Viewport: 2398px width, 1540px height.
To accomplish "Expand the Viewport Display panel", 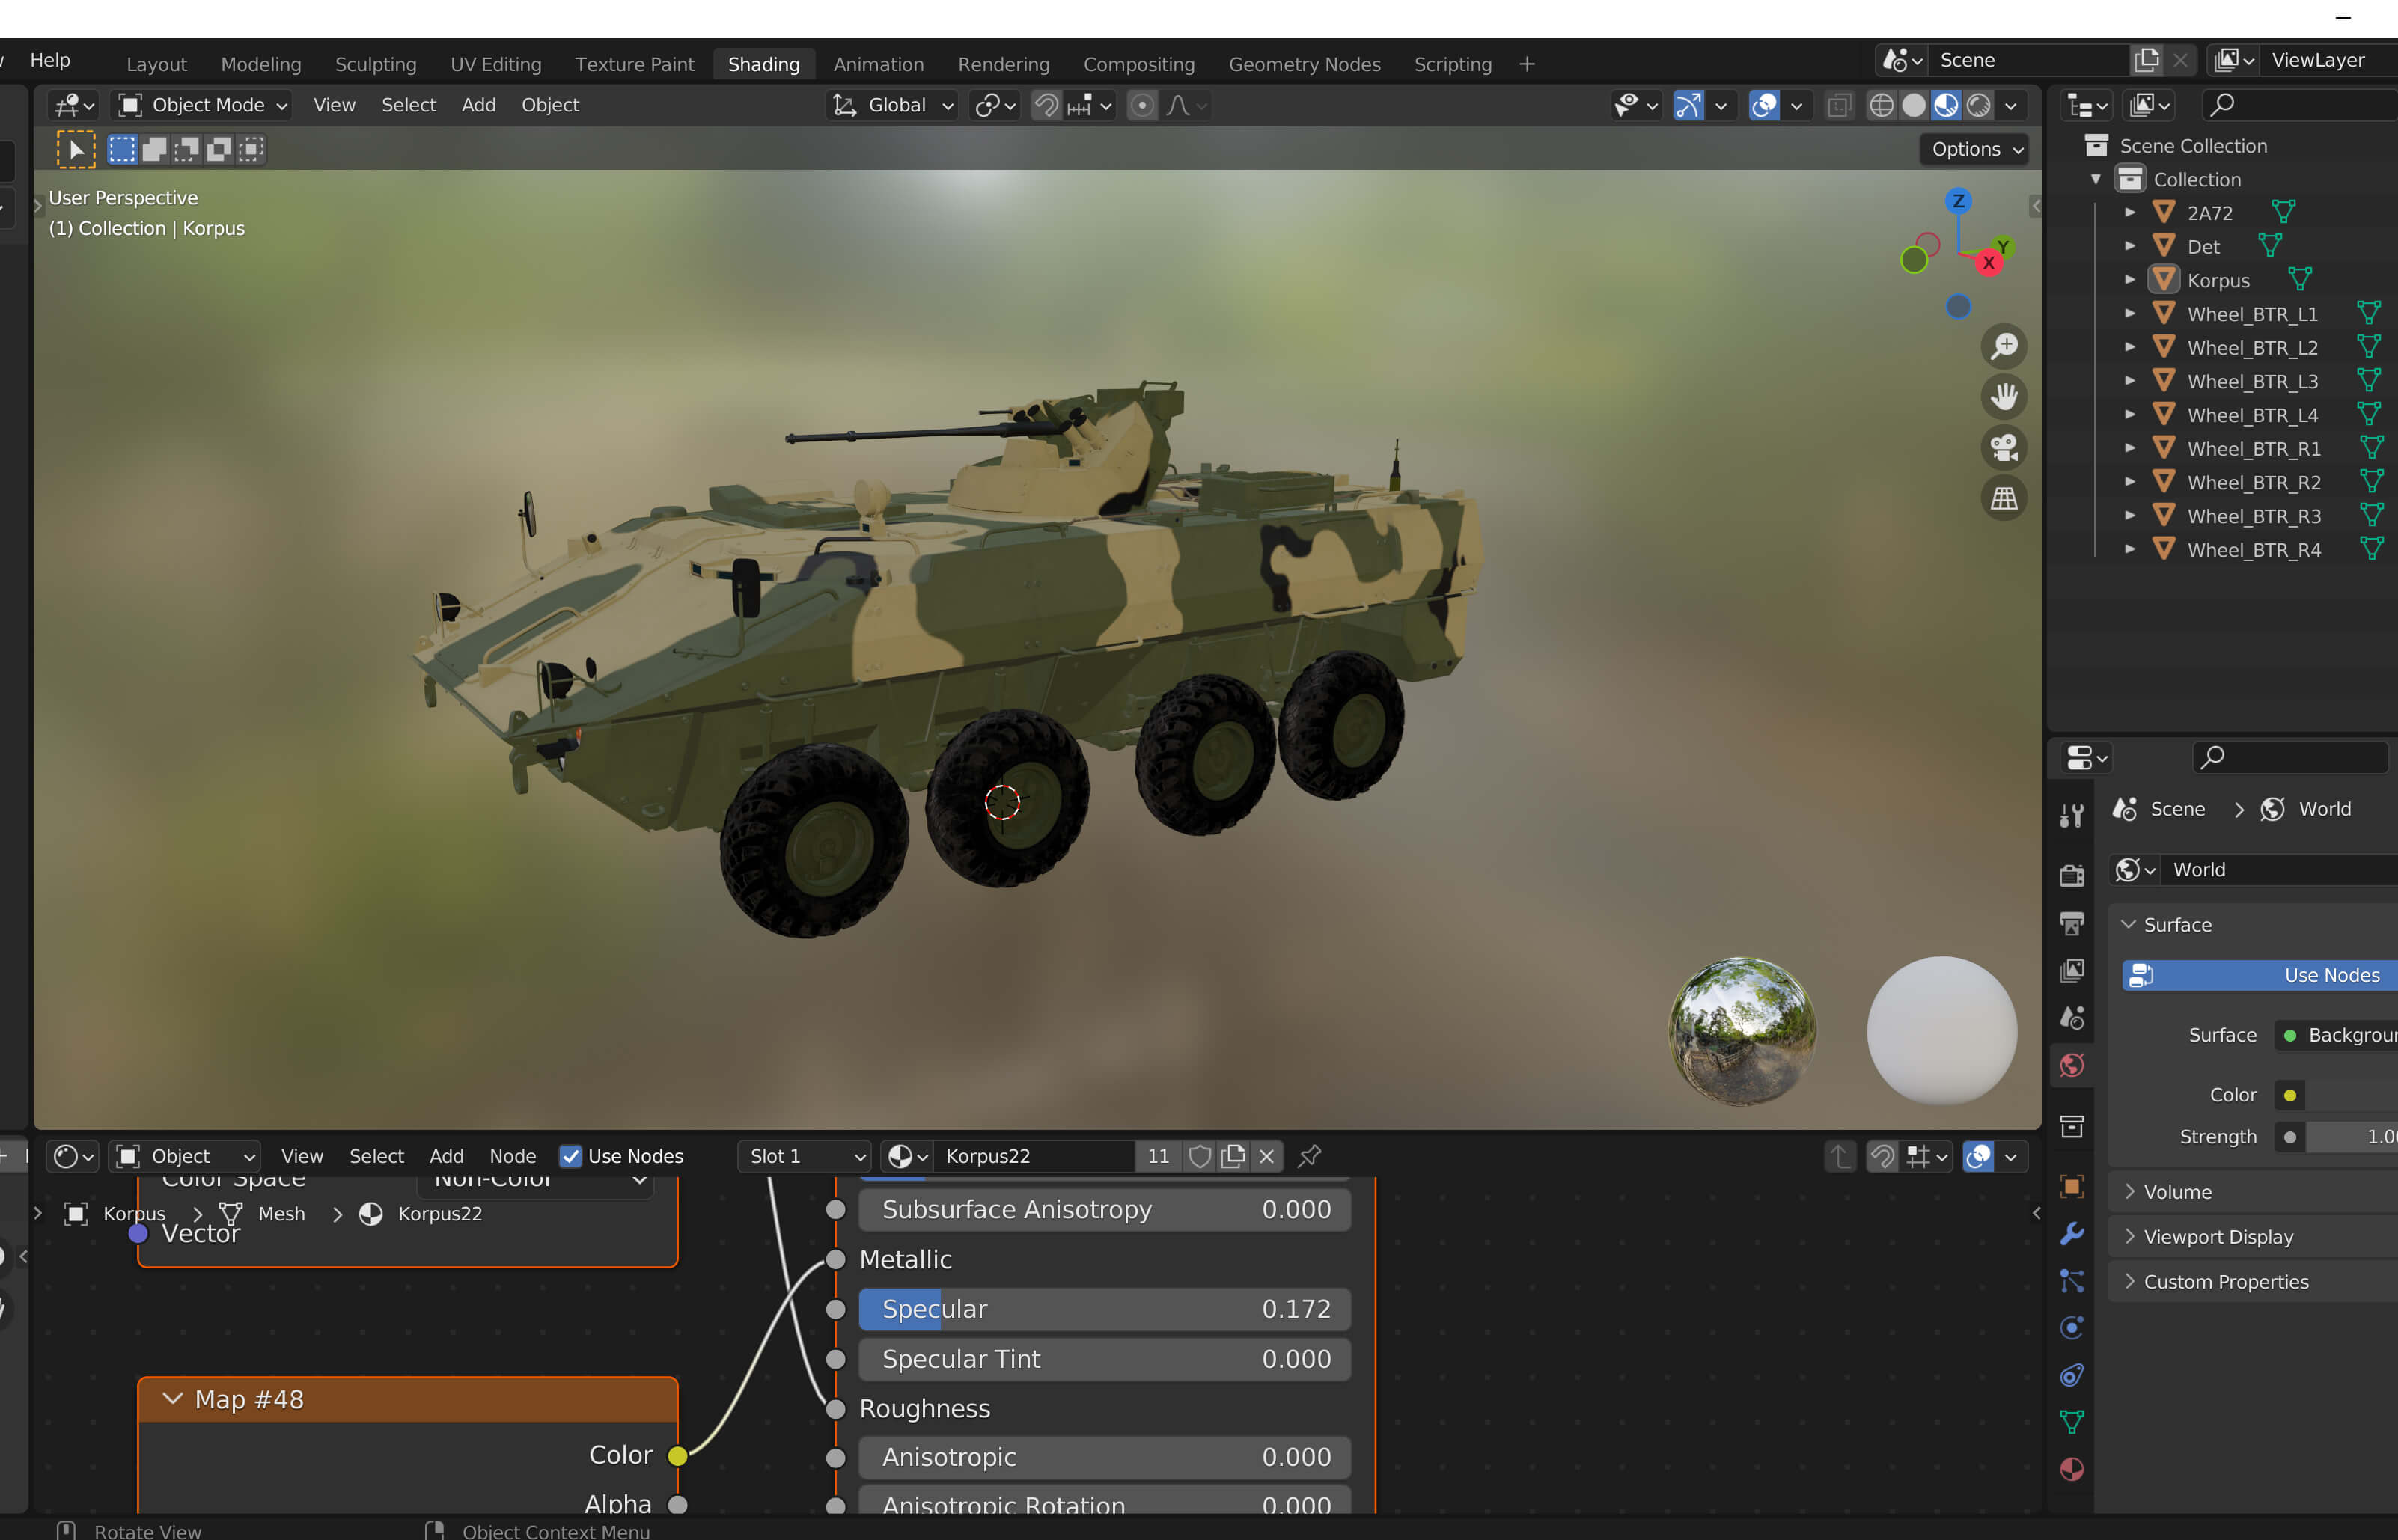I will click(x=2129, y=1237).
